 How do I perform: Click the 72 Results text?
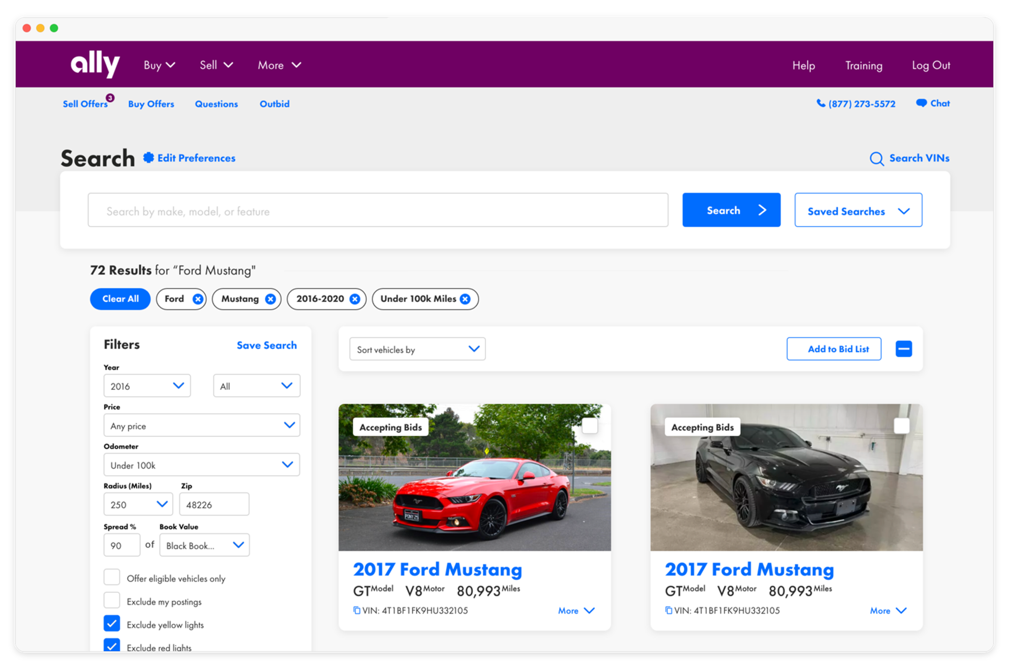(x=121, y=270)
